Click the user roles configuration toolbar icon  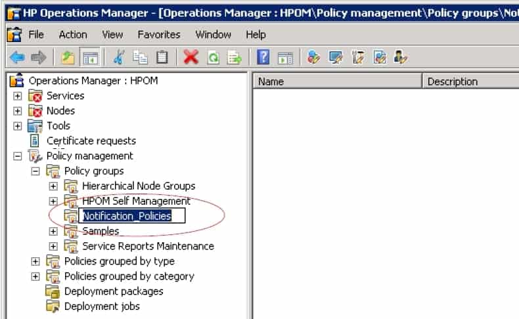[x=401, y=57]
